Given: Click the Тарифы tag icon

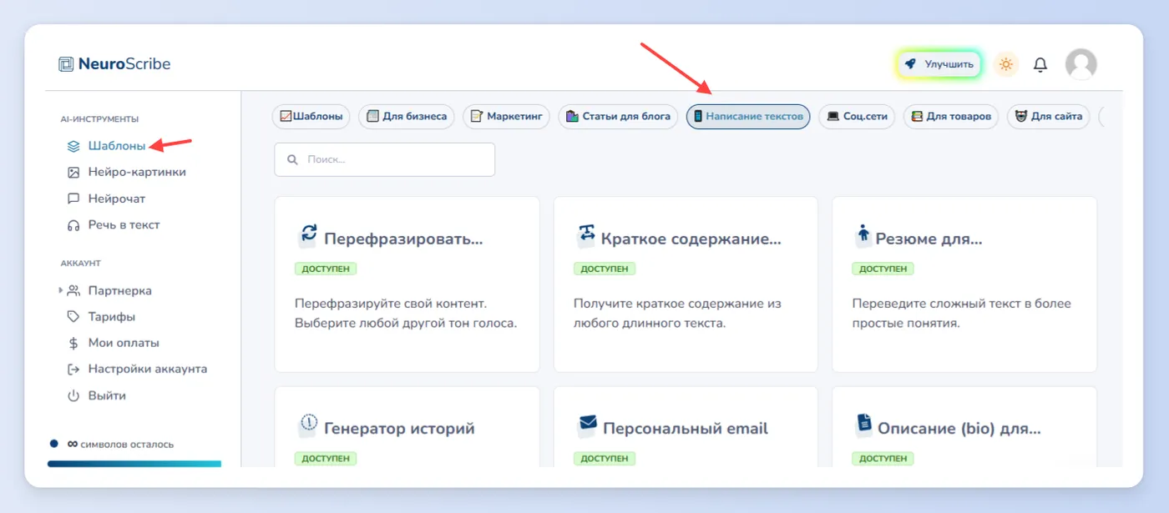Looking at the screenshot, I should coord(73,317).
